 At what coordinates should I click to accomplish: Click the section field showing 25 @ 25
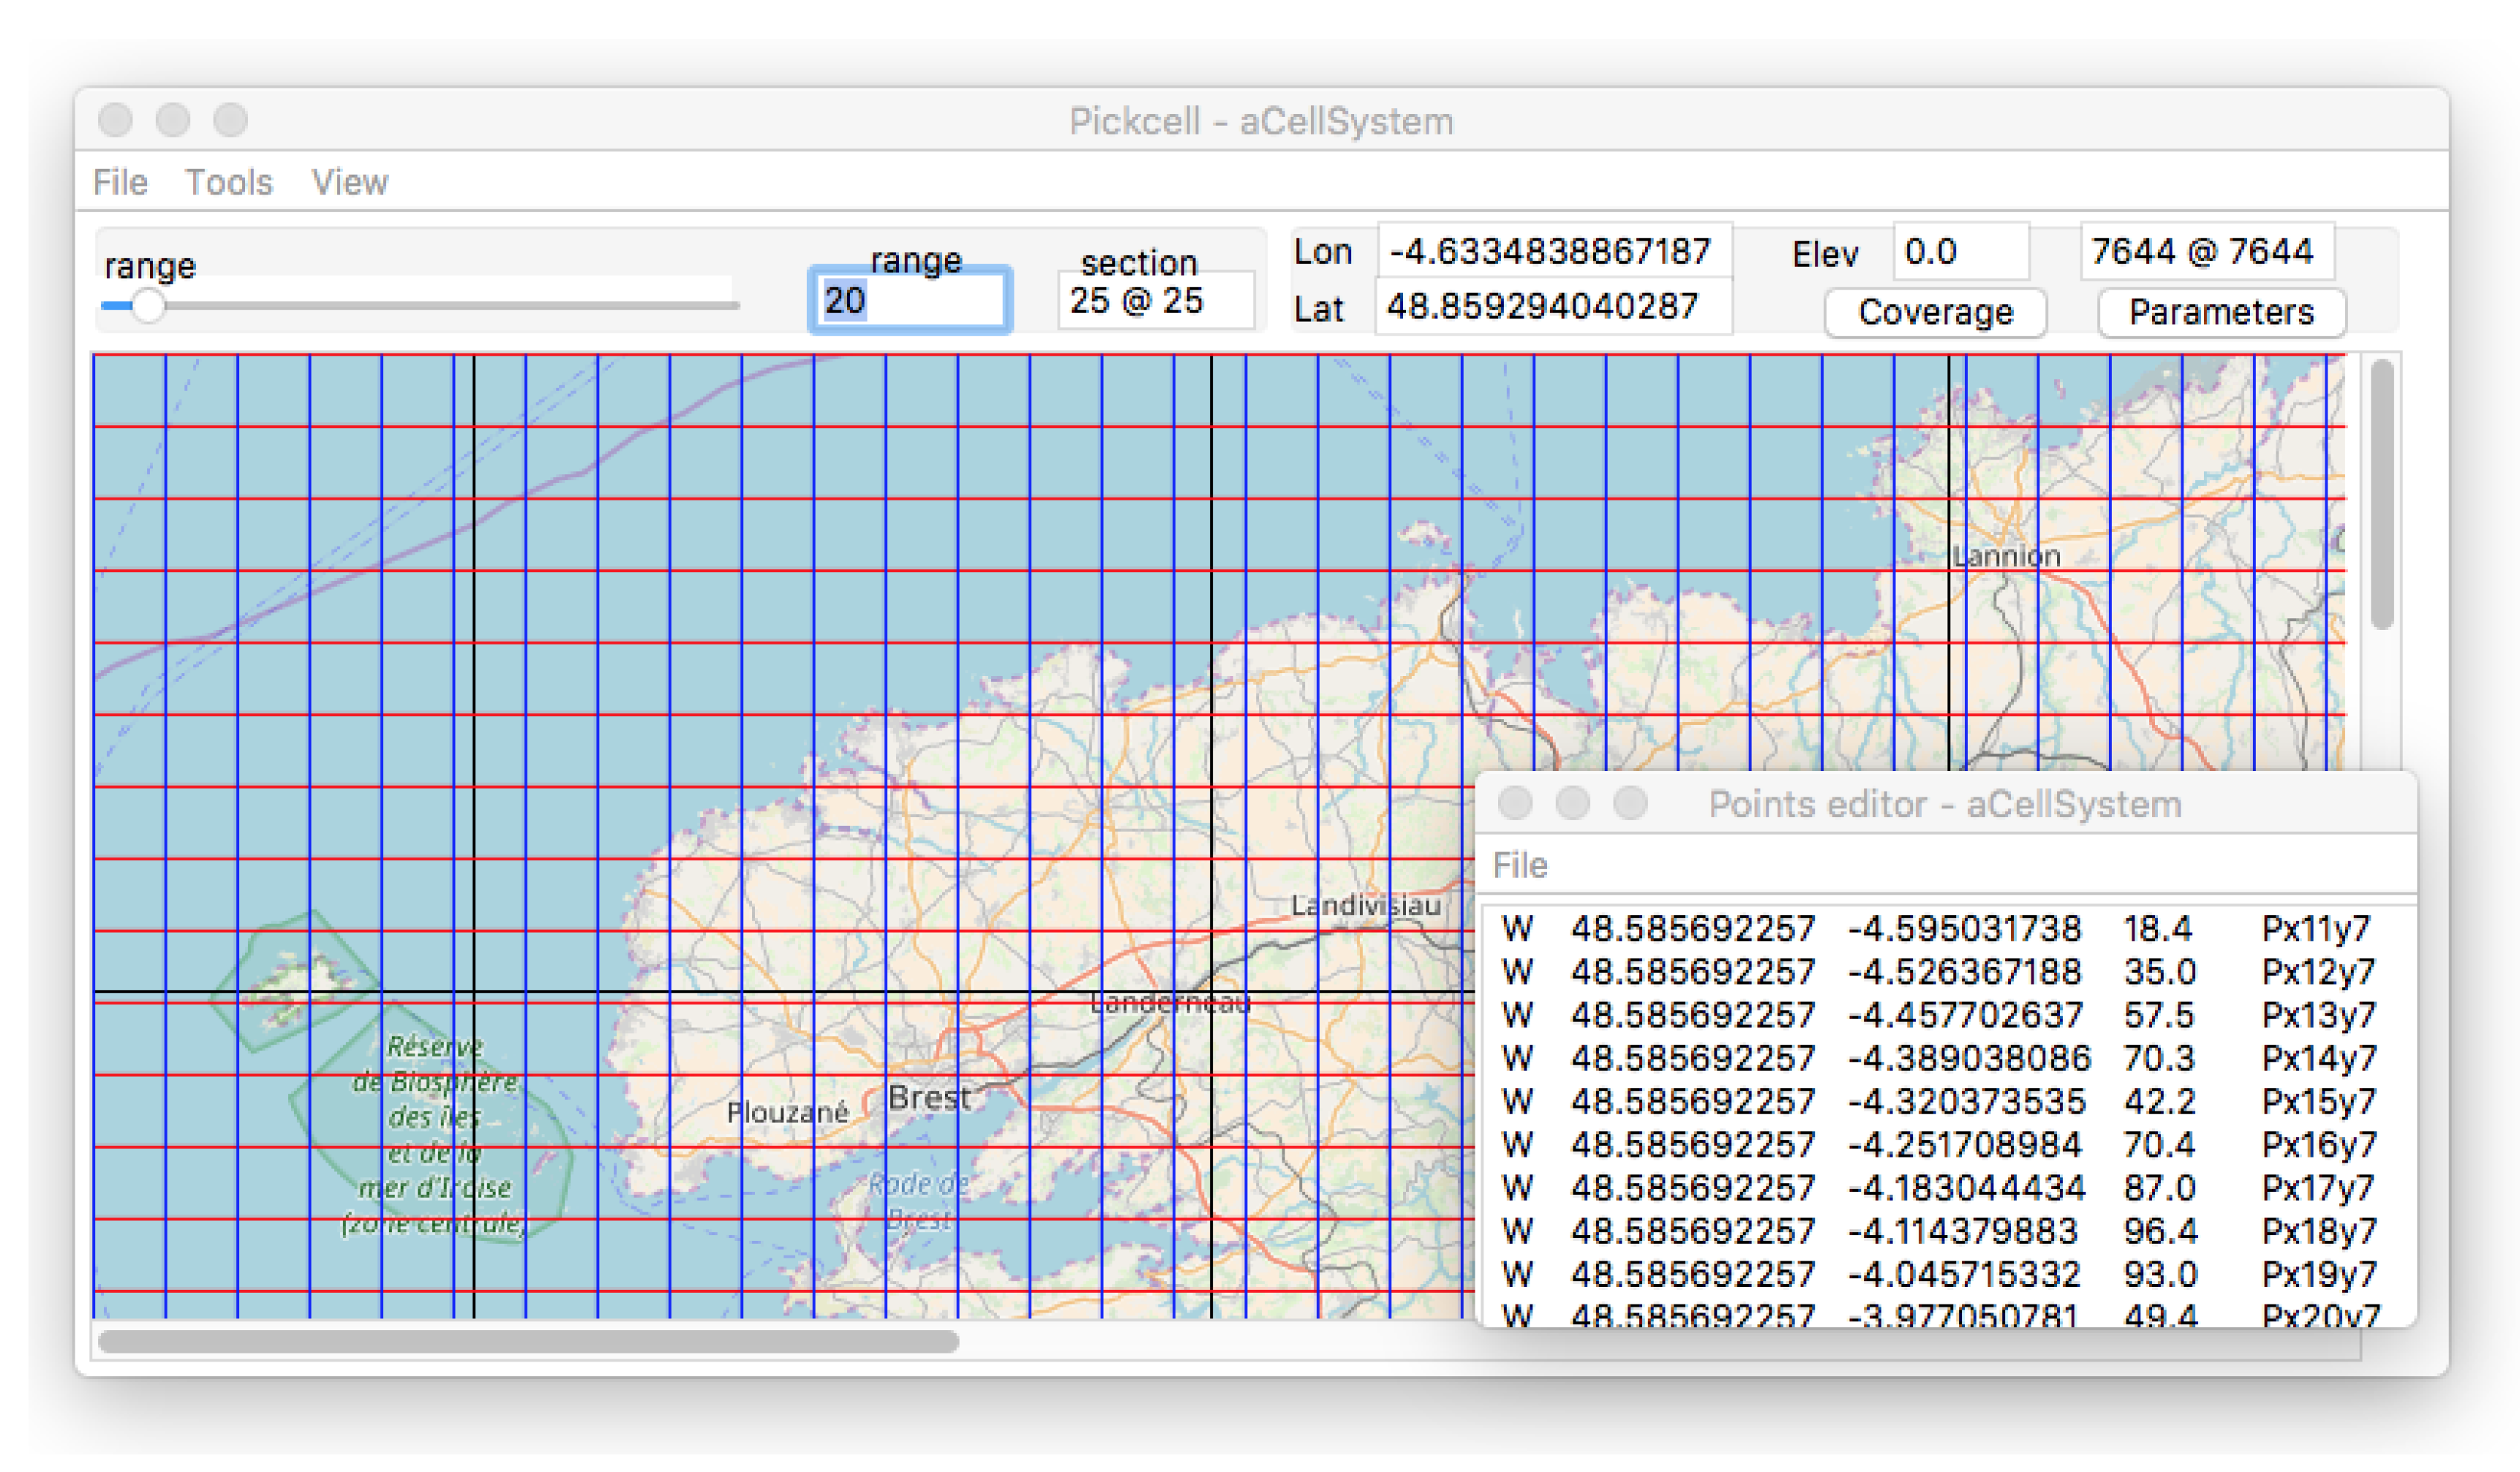1156,300
